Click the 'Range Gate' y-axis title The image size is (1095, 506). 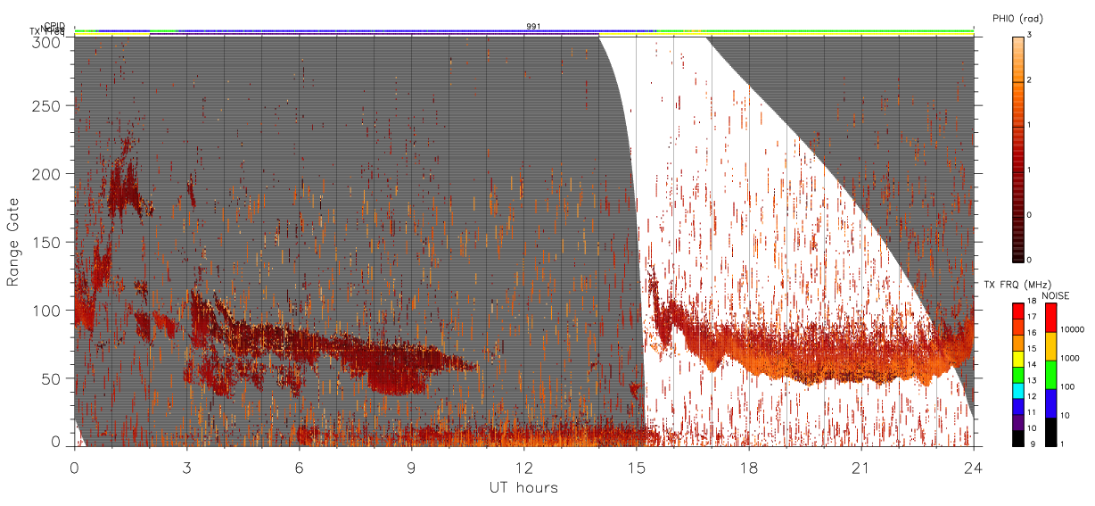(12, 243)
